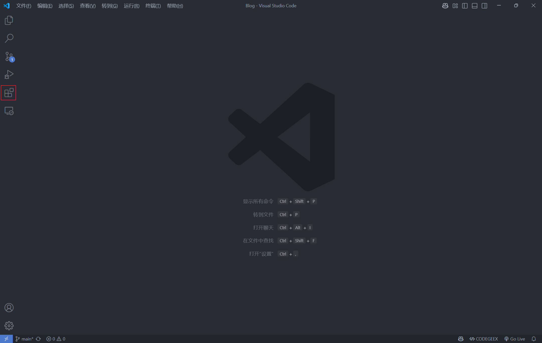Open the Explorer view icon
Screen dimensions: 542x343
pyautogui.click(x=9, y=20)
